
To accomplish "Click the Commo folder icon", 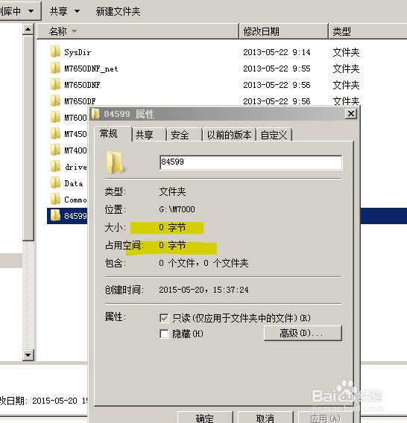I will click(x=55, y=199).
